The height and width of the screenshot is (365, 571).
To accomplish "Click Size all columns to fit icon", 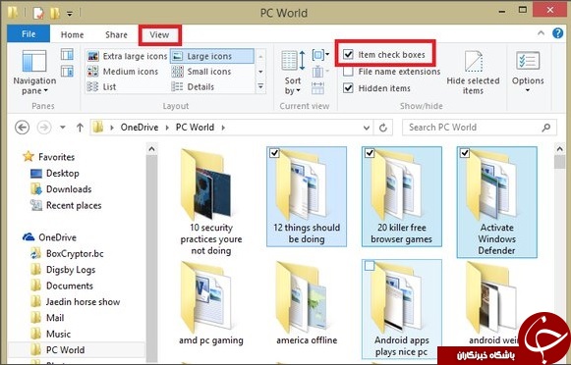I will [x=317, y=88].
